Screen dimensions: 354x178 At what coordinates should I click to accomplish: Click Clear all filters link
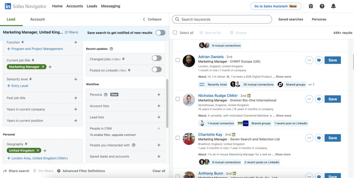[159, 171]
